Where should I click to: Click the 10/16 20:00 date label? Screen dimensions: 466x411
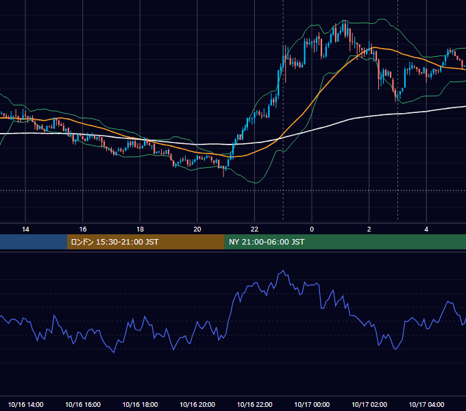(x=197, y=404)
